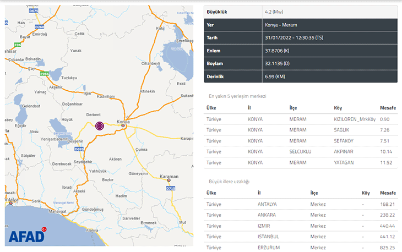Click the KIZILOREN_MrkKoy village entry
Viewport: 402px width, 252px height.
coord(354,119)
